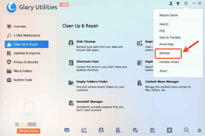Go to the Privacy & Security section
205x136 pixels.
pyautogui.click(x=26, y=62)
